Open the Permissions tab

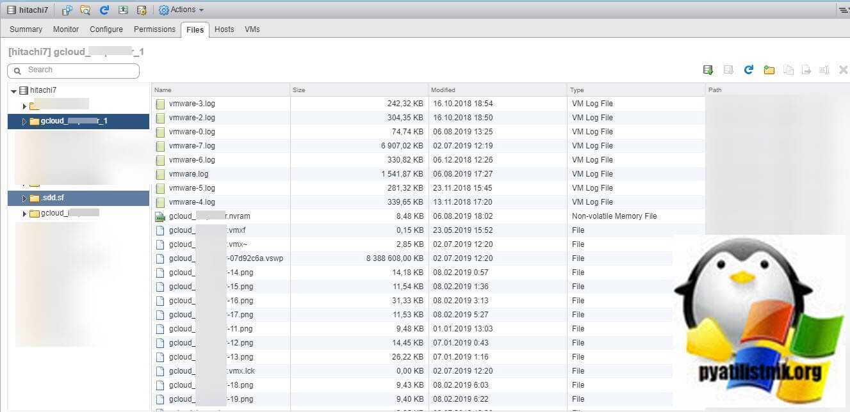(154, 29)
